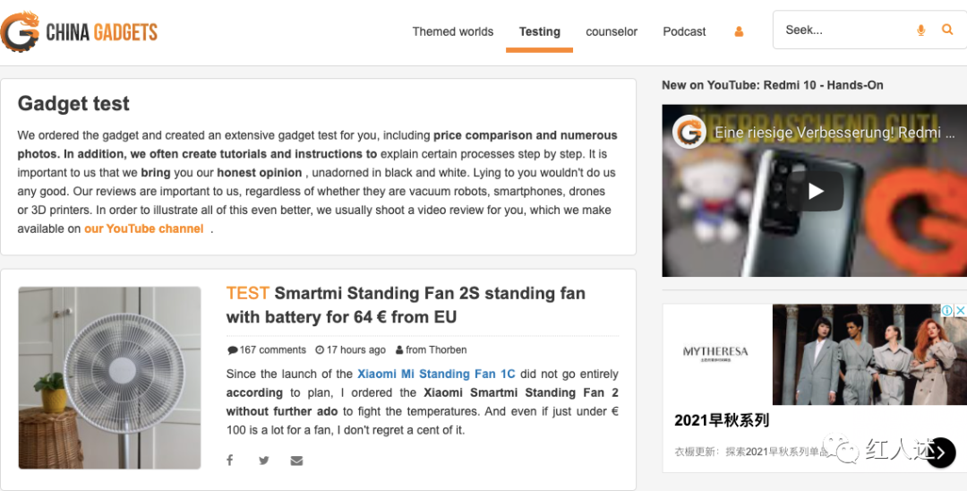Click the search magnifier icon
Screen dimensions: 967x491
click(947, 29)
